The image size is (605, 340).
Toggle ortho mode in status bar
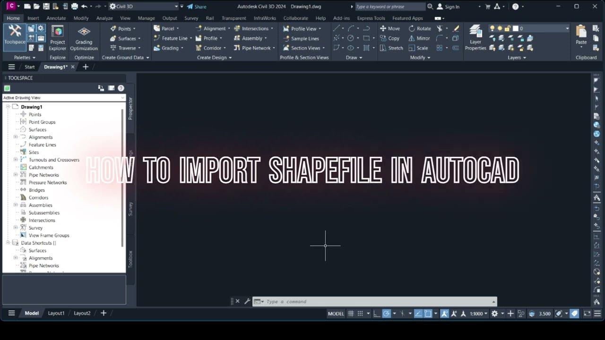(377, 313)
